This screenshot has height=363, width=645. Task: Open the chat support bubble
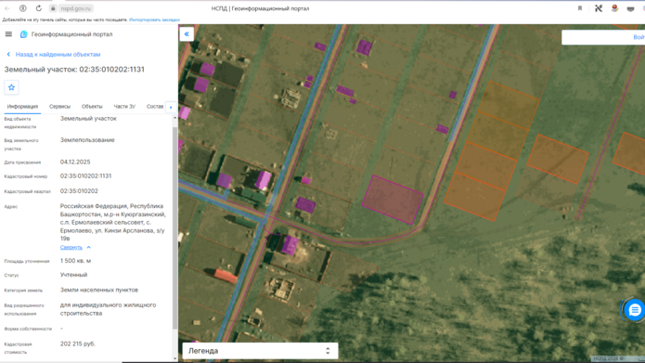click(x=634, y=310)
